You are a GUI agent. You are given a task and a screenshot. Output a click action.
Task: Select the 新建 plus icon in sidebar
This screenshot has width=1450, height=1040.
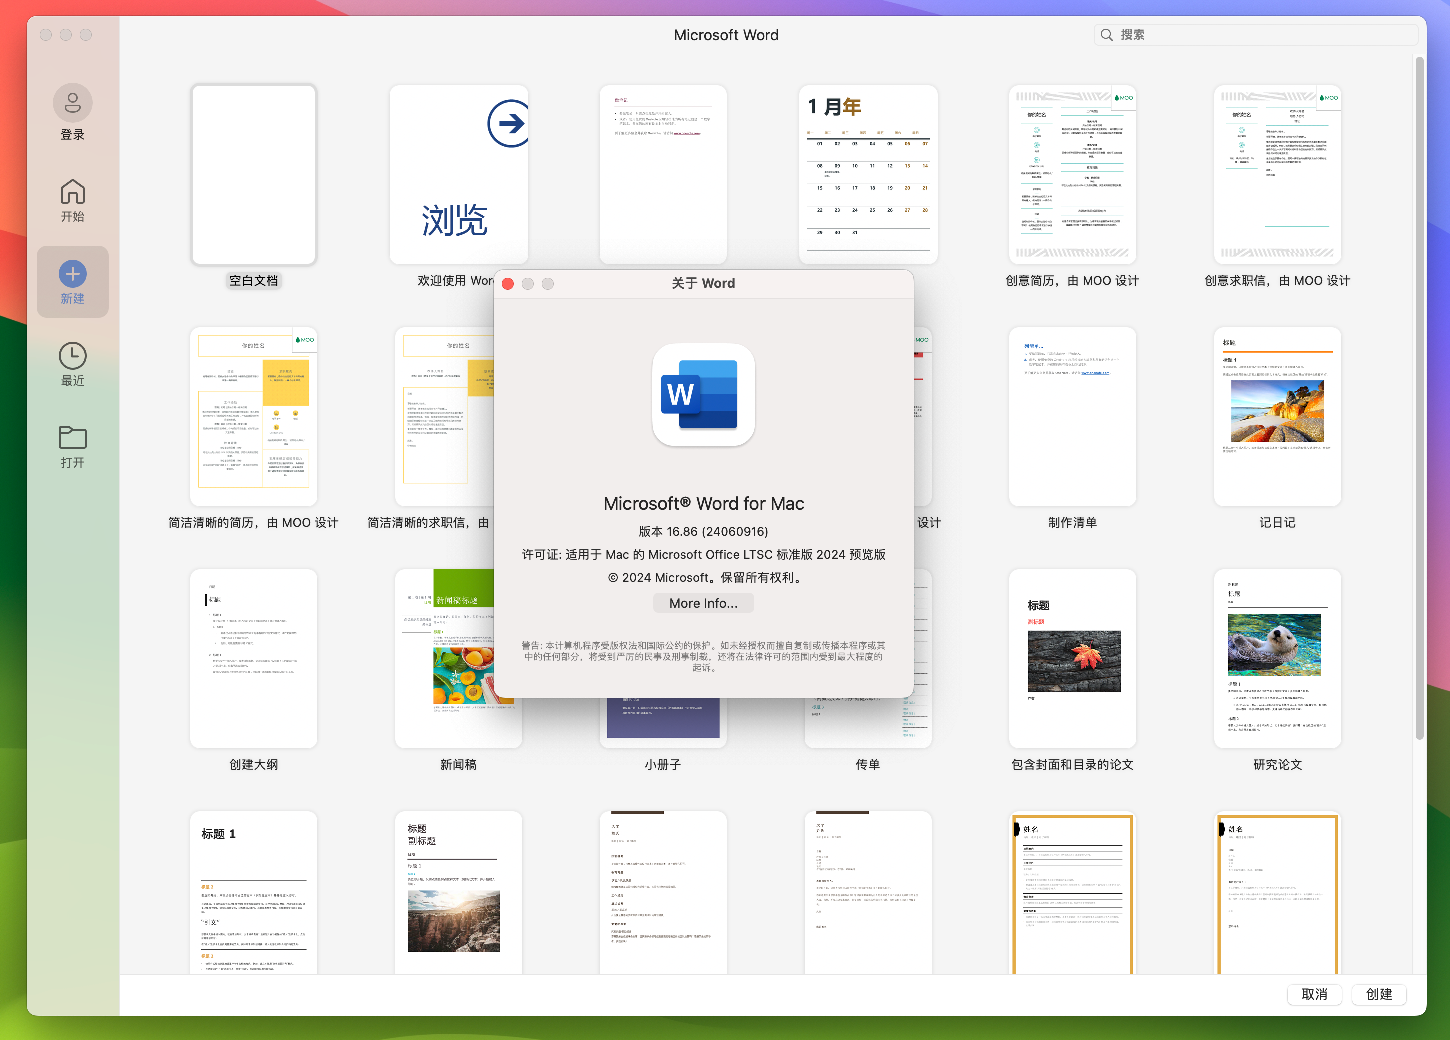pos(73,274)
